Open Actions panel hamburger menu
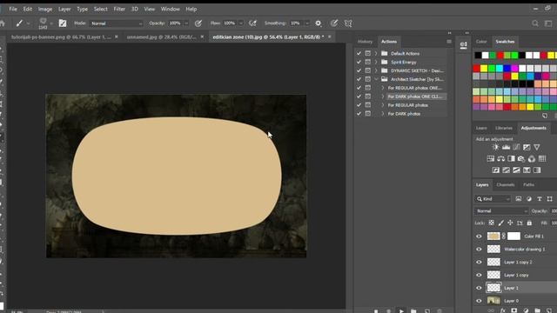557x313 pixels. click(x=449, y=42)
